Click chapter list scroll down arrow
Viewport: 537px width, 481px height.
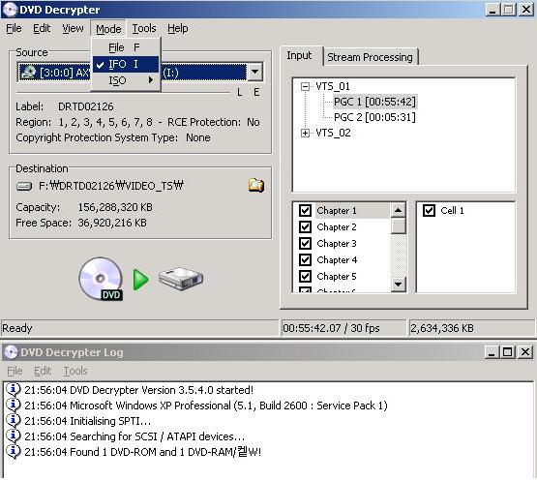398,284
